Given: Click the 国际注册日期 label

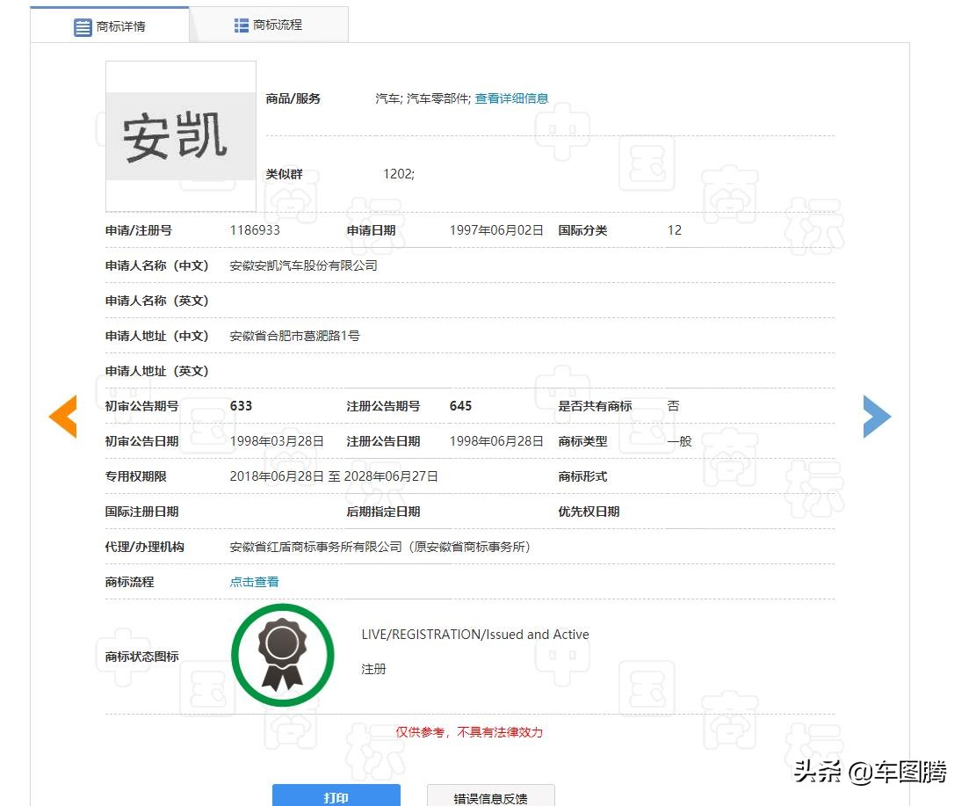Looking at the screenshot, I should [x=141, y=512].
